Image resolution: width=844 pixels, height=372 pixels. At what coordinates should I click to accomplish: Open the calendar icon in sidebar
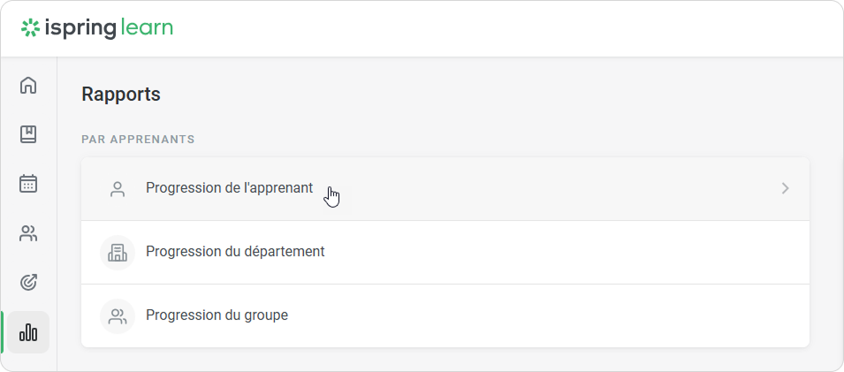click(28, 184)
